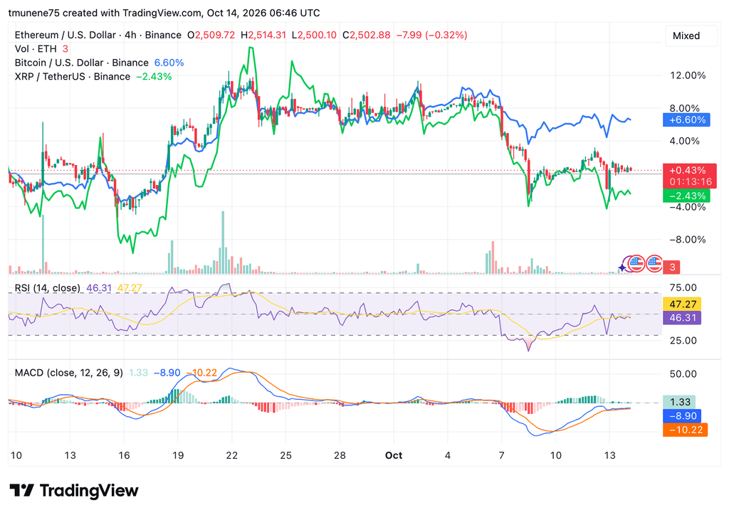The width and height of the screenshot is (729, 515).
Task: Click the 16 date label on time axis
Action: 124,455
